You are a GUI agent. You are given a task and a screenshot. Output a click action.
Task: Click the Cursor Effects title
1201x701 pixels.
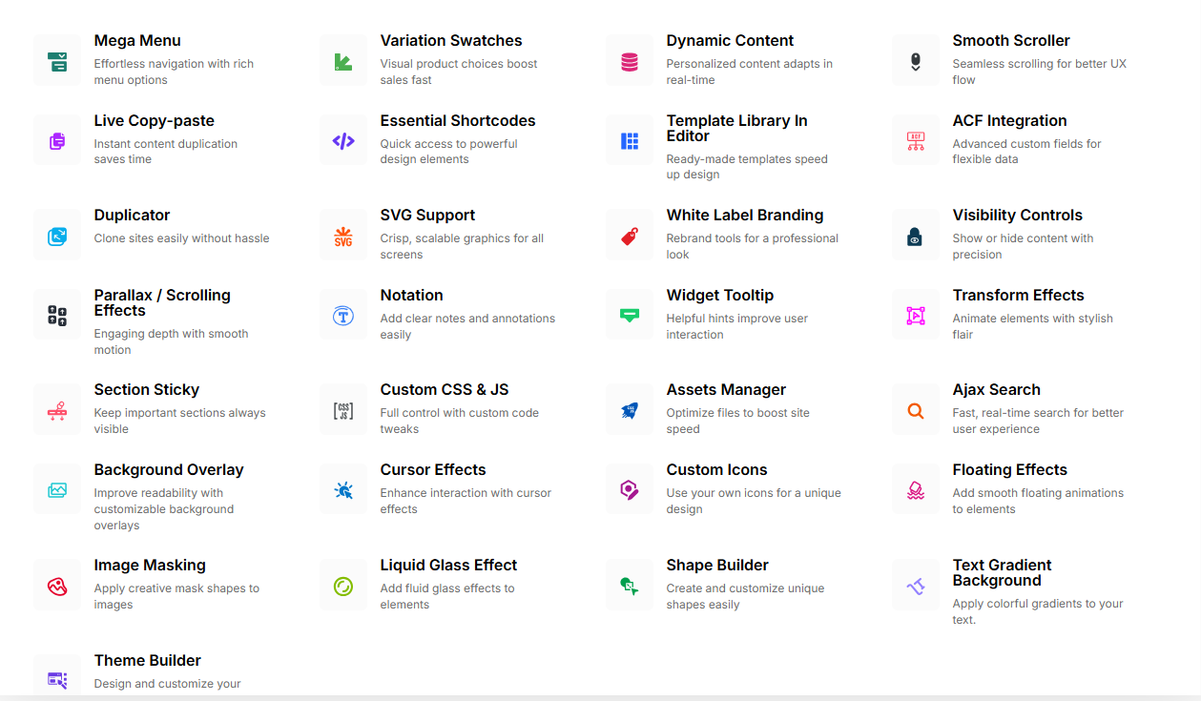click(x=433, y=470)
